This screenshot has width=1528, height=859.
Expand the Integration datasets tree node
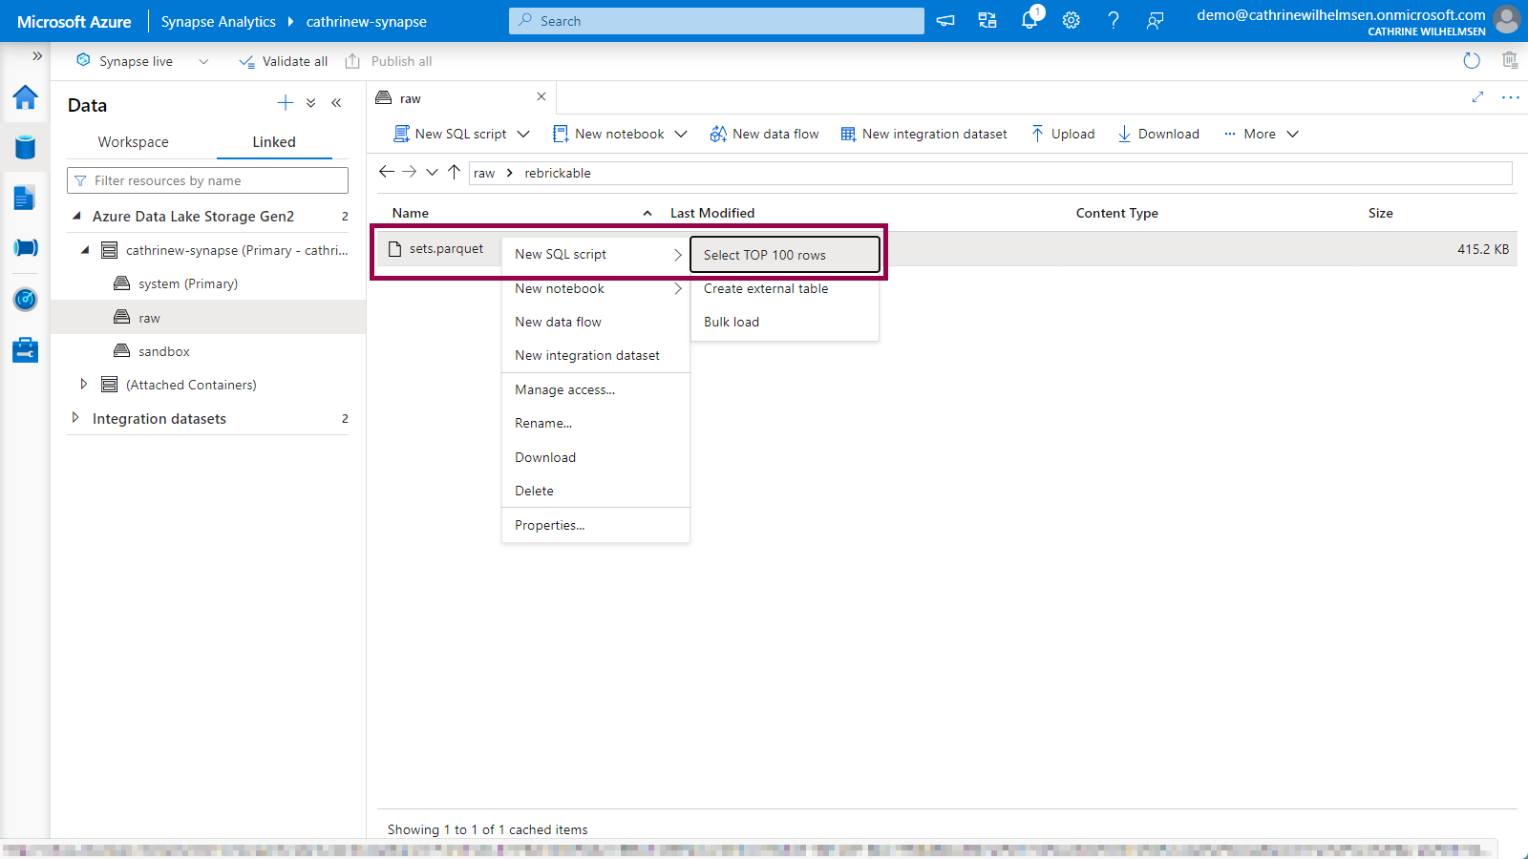click(x=75, y=418)
